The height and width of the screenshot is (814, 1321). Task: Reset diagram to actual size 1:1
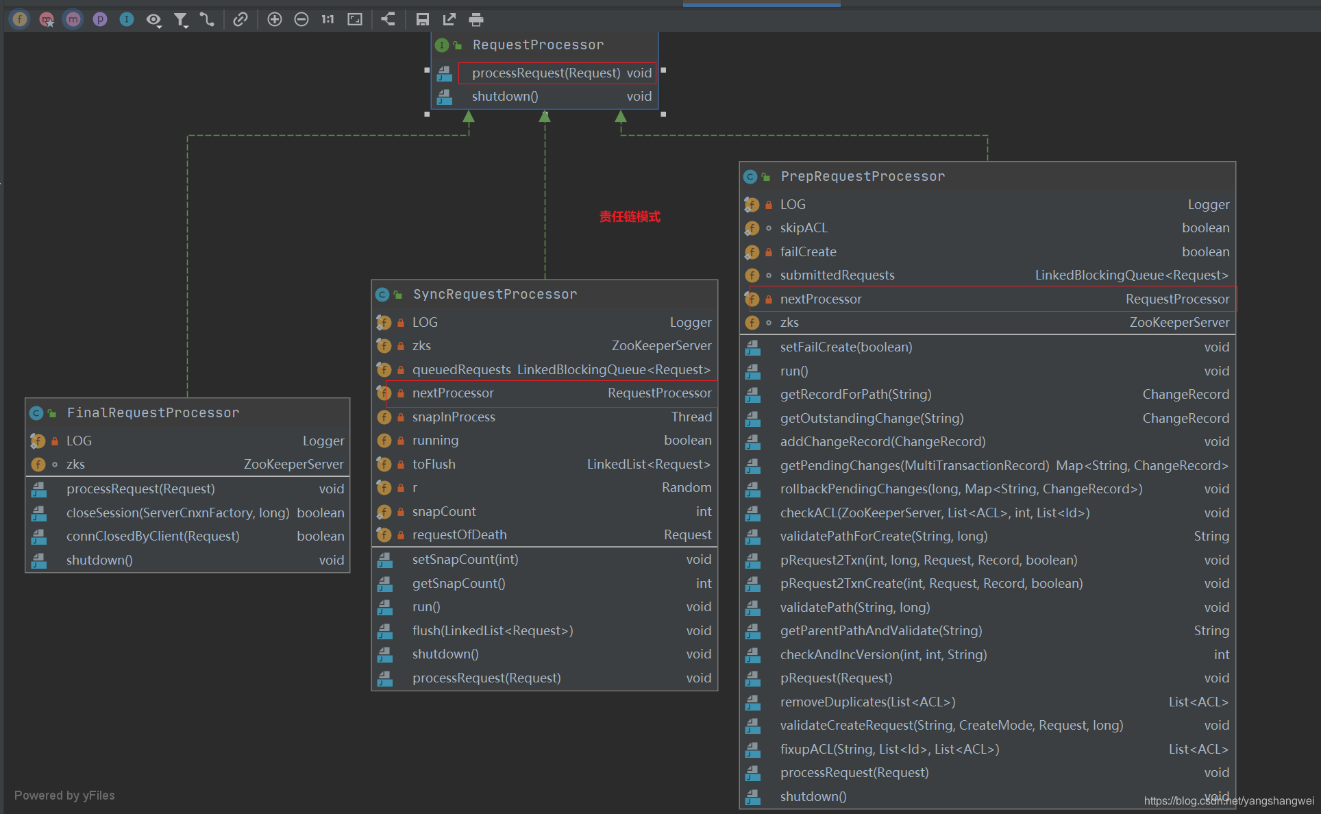(328, 19)
